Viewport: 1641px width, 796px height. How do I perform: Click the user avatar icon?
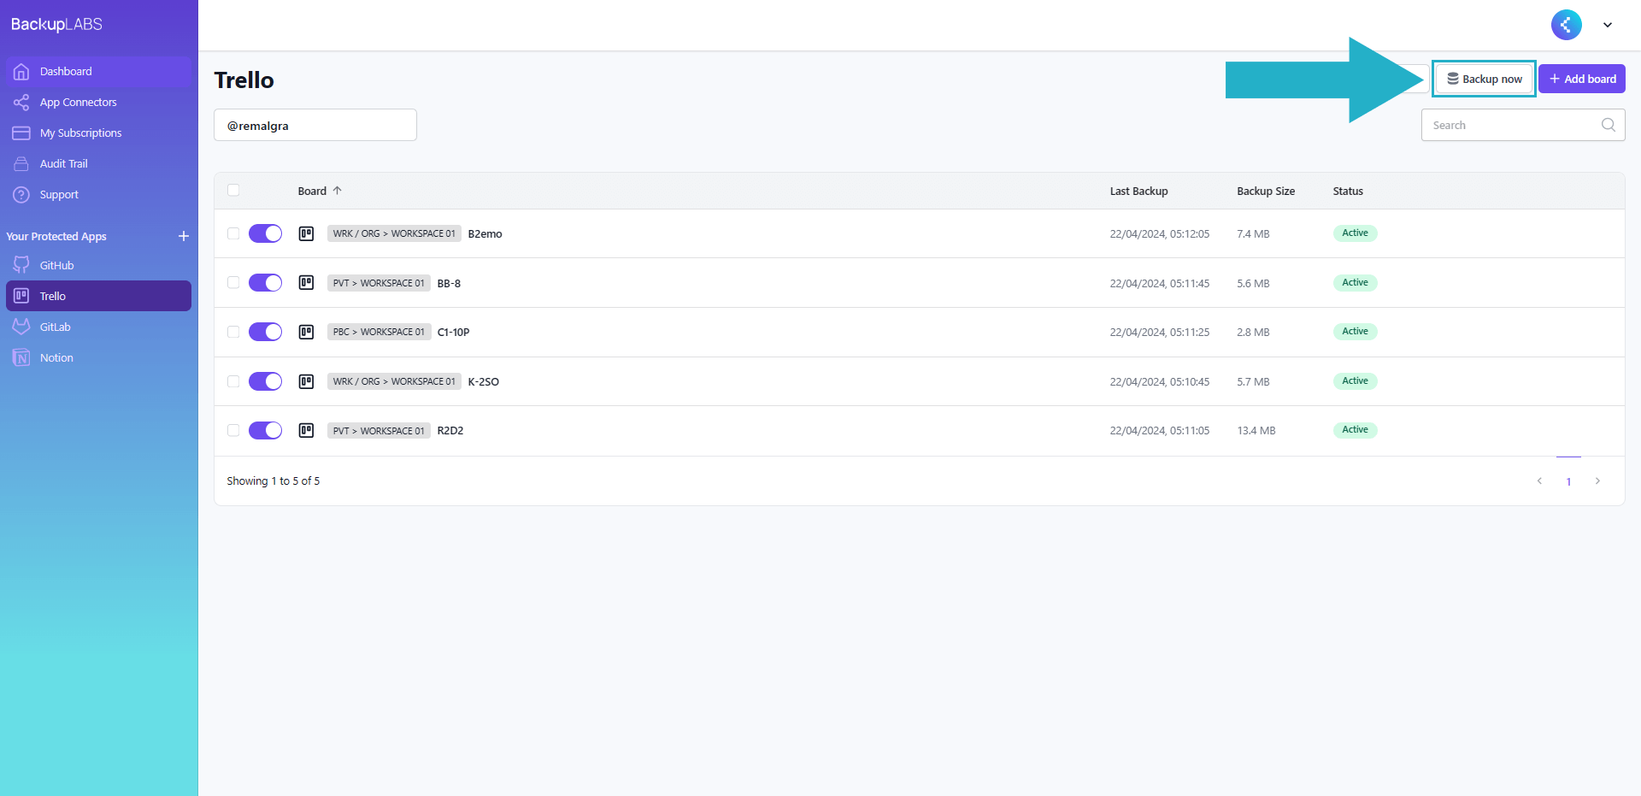click(1567, 25)
